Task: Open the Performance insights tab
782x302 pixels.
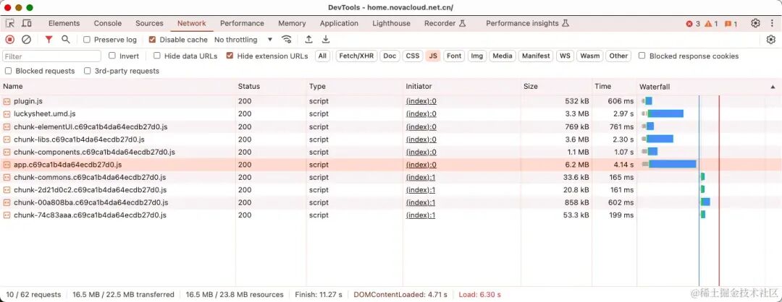Action: (x=527, y=23)
